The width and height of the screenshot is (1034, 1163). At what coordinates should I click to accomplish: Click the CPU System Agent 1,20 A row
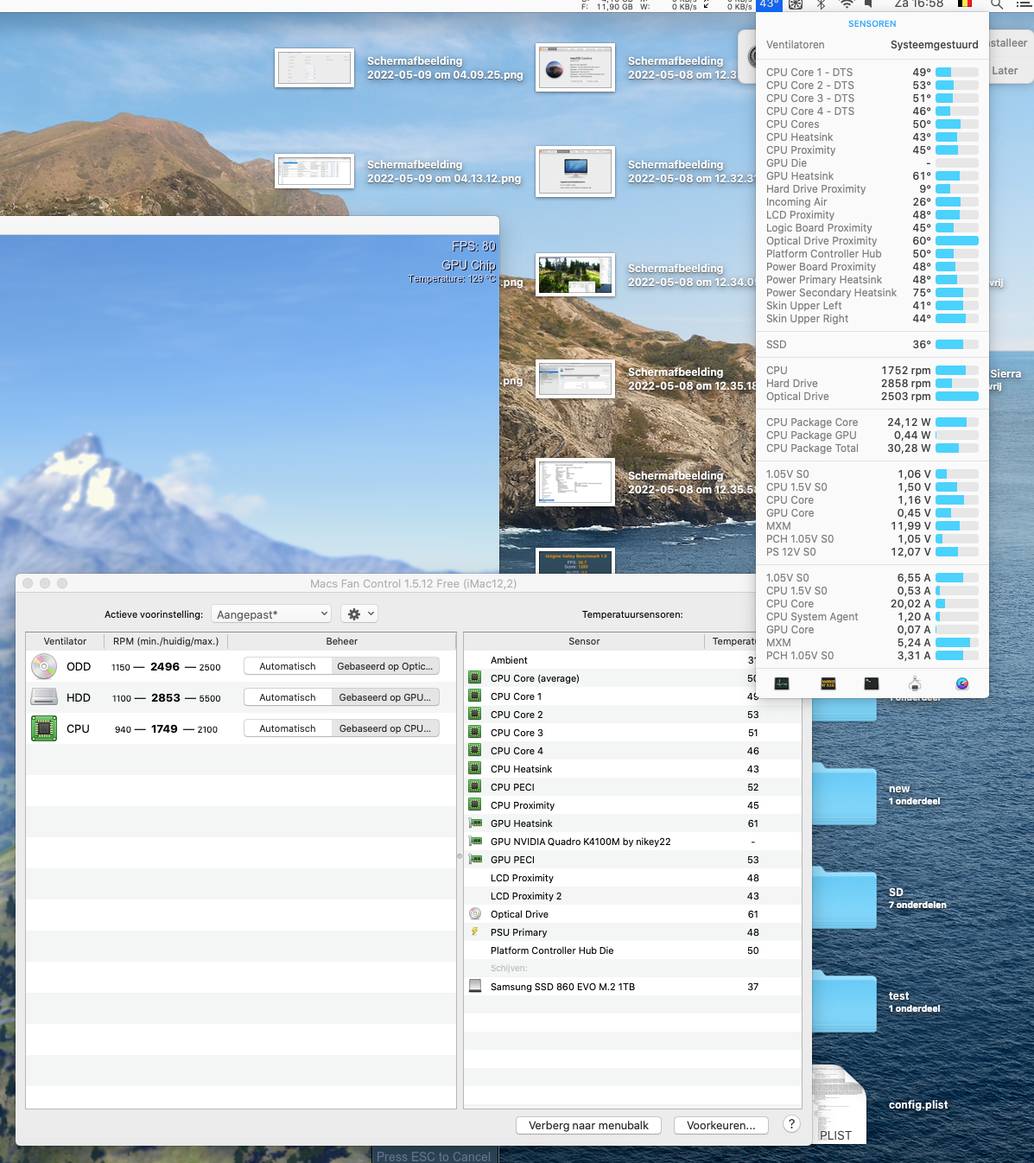tap(872, 617)
